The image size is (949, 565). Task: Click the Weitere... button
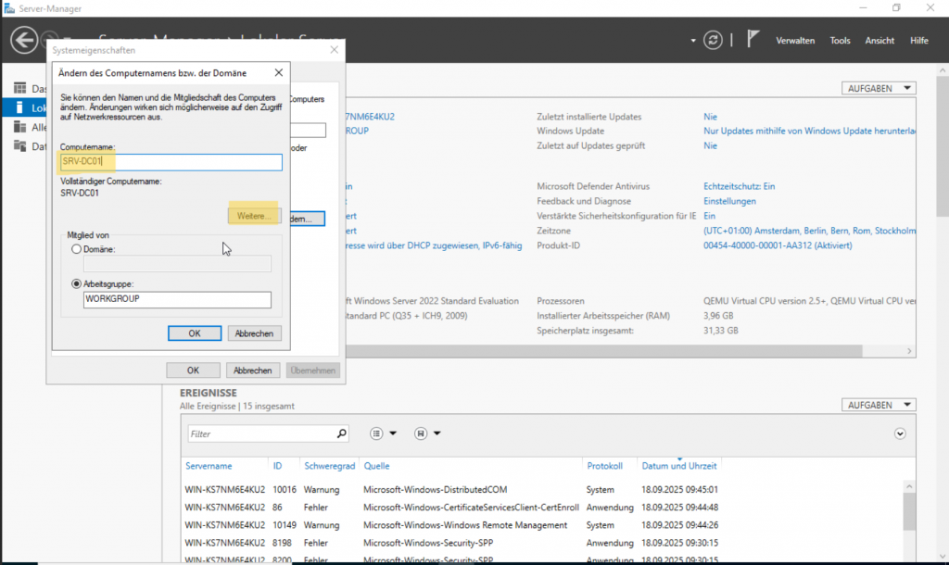click(x=254, y=216)
